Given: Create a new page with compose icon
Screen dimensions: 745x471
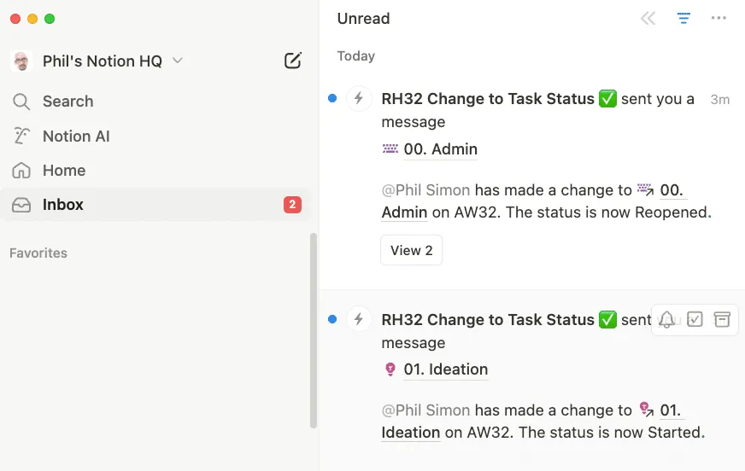Looking at the screenshot, I should coord(293,61).
